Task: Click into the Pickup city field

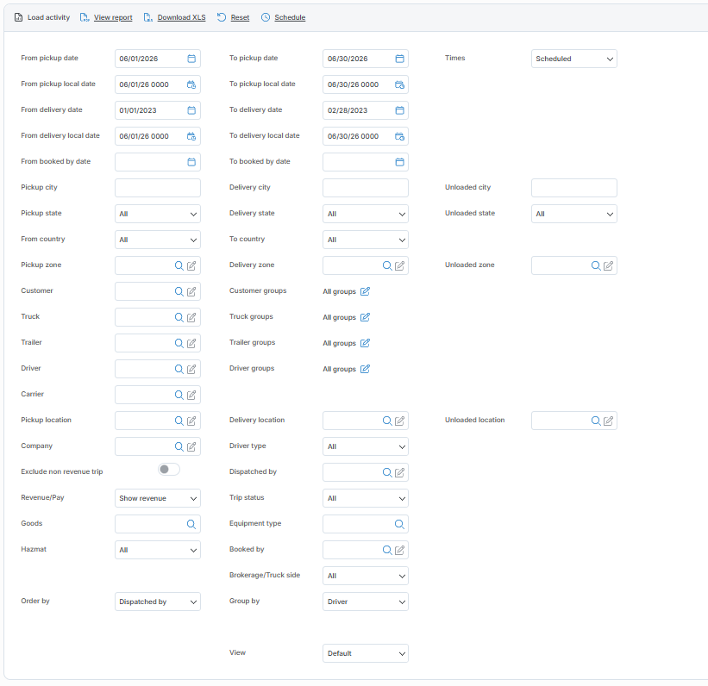Action: pyautogui.click(x=158, y=188)
